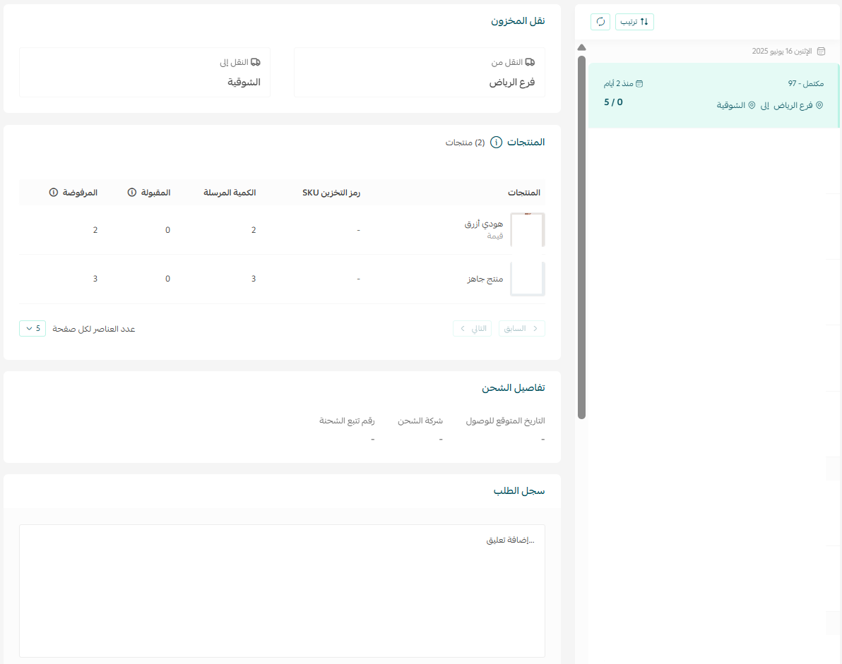The height and width of the screenshot is (664, 842).
Task: Click the المرفوضة column header label
Action: (x=80, y=193)
